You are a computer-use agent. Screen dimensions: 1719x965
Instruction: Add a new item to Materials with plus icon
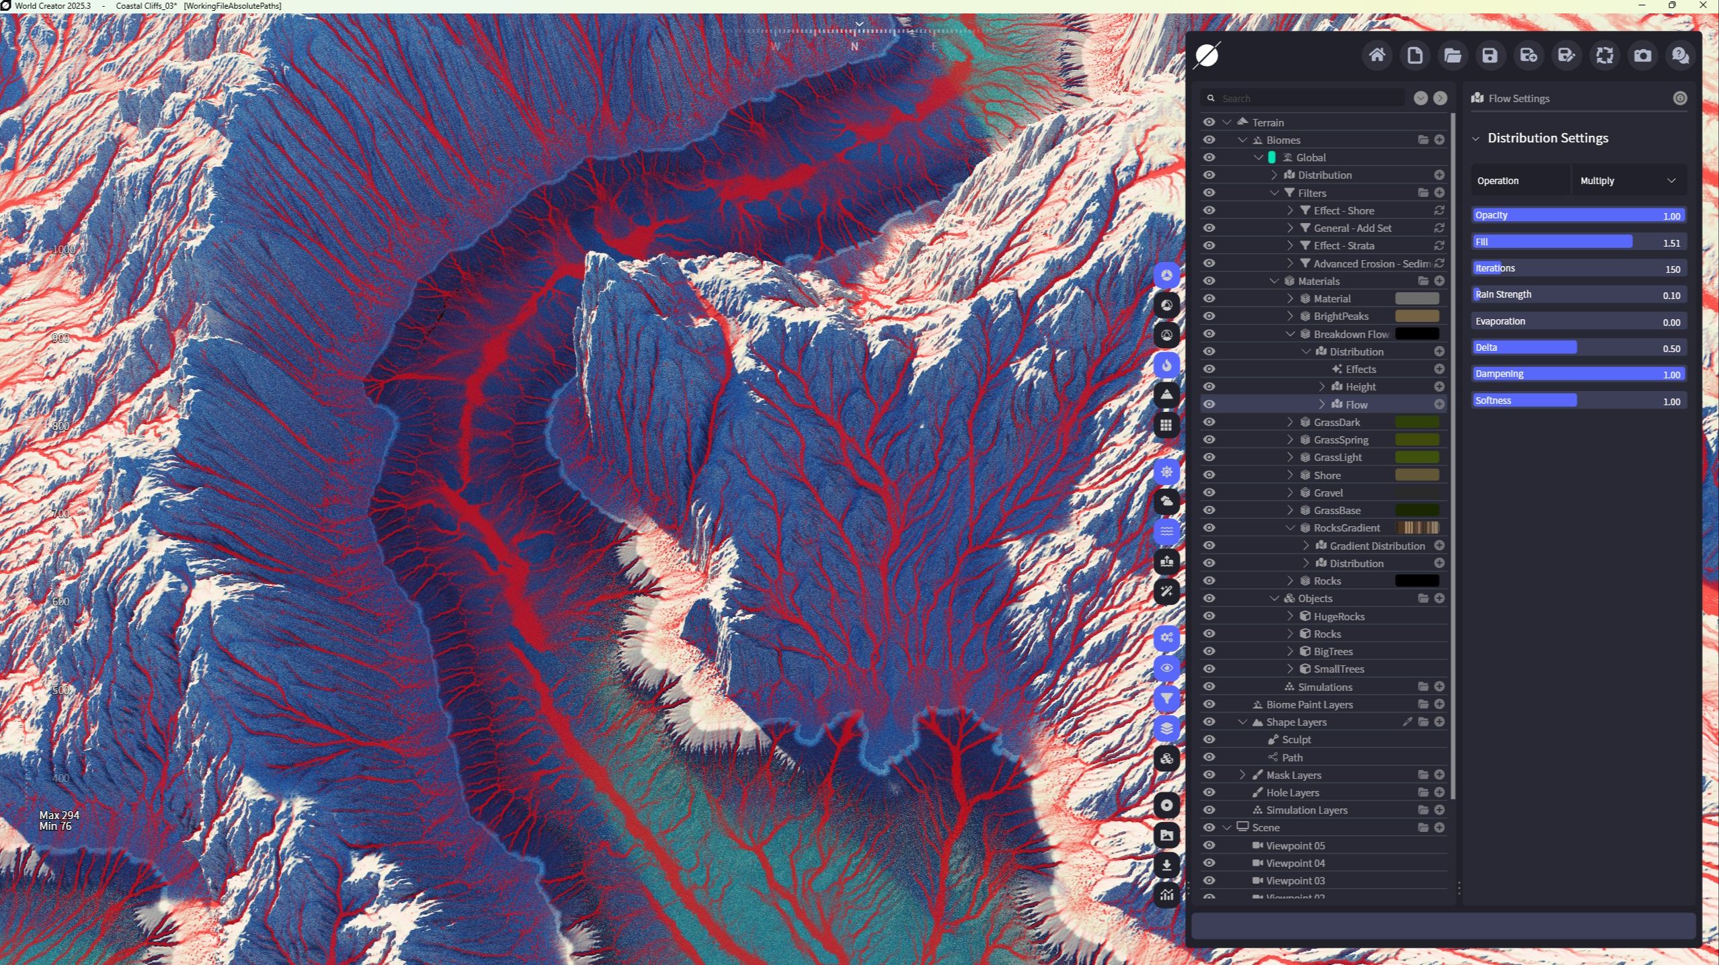[1439, 281]
